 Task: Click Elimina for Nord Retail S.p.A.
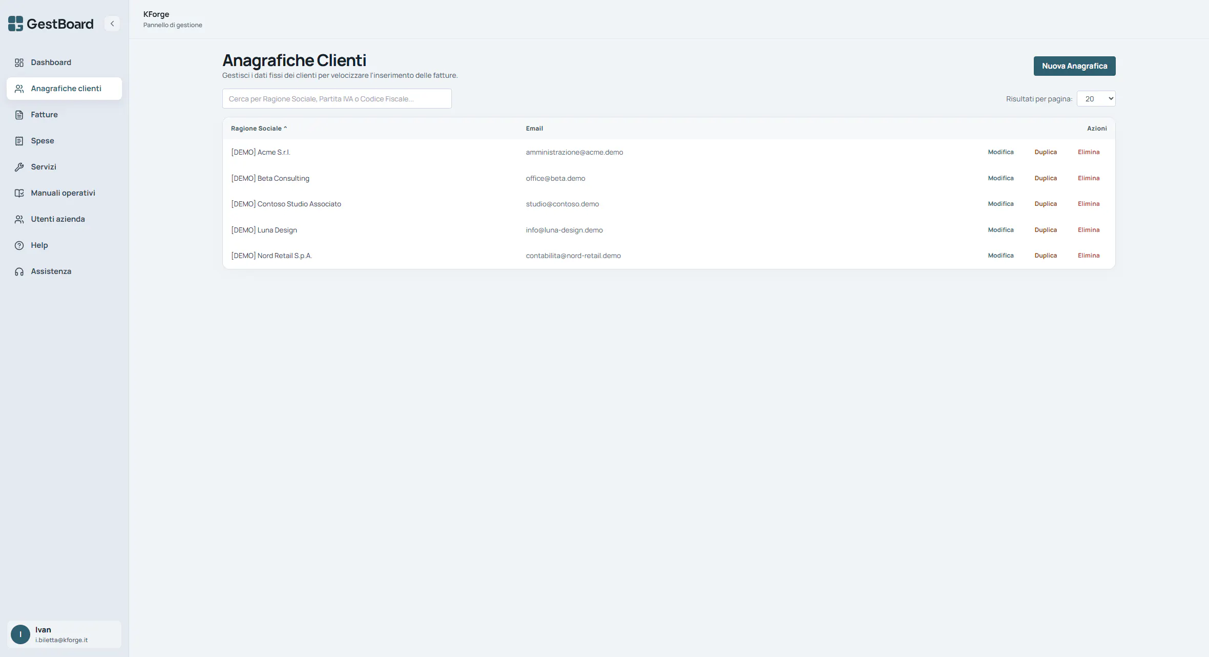pos(1089,256)
